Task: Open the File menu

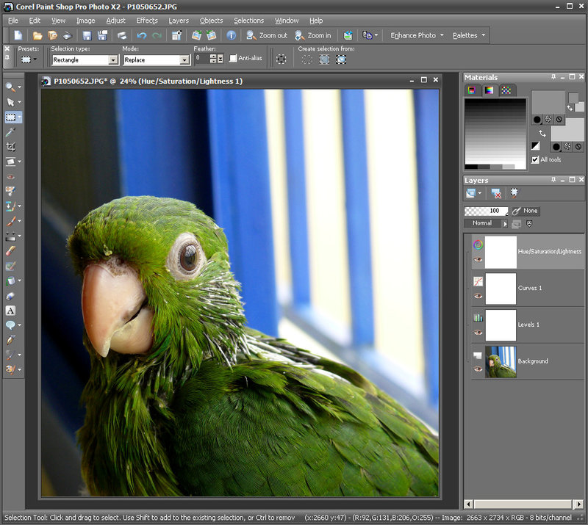Action: coord(13,21)
